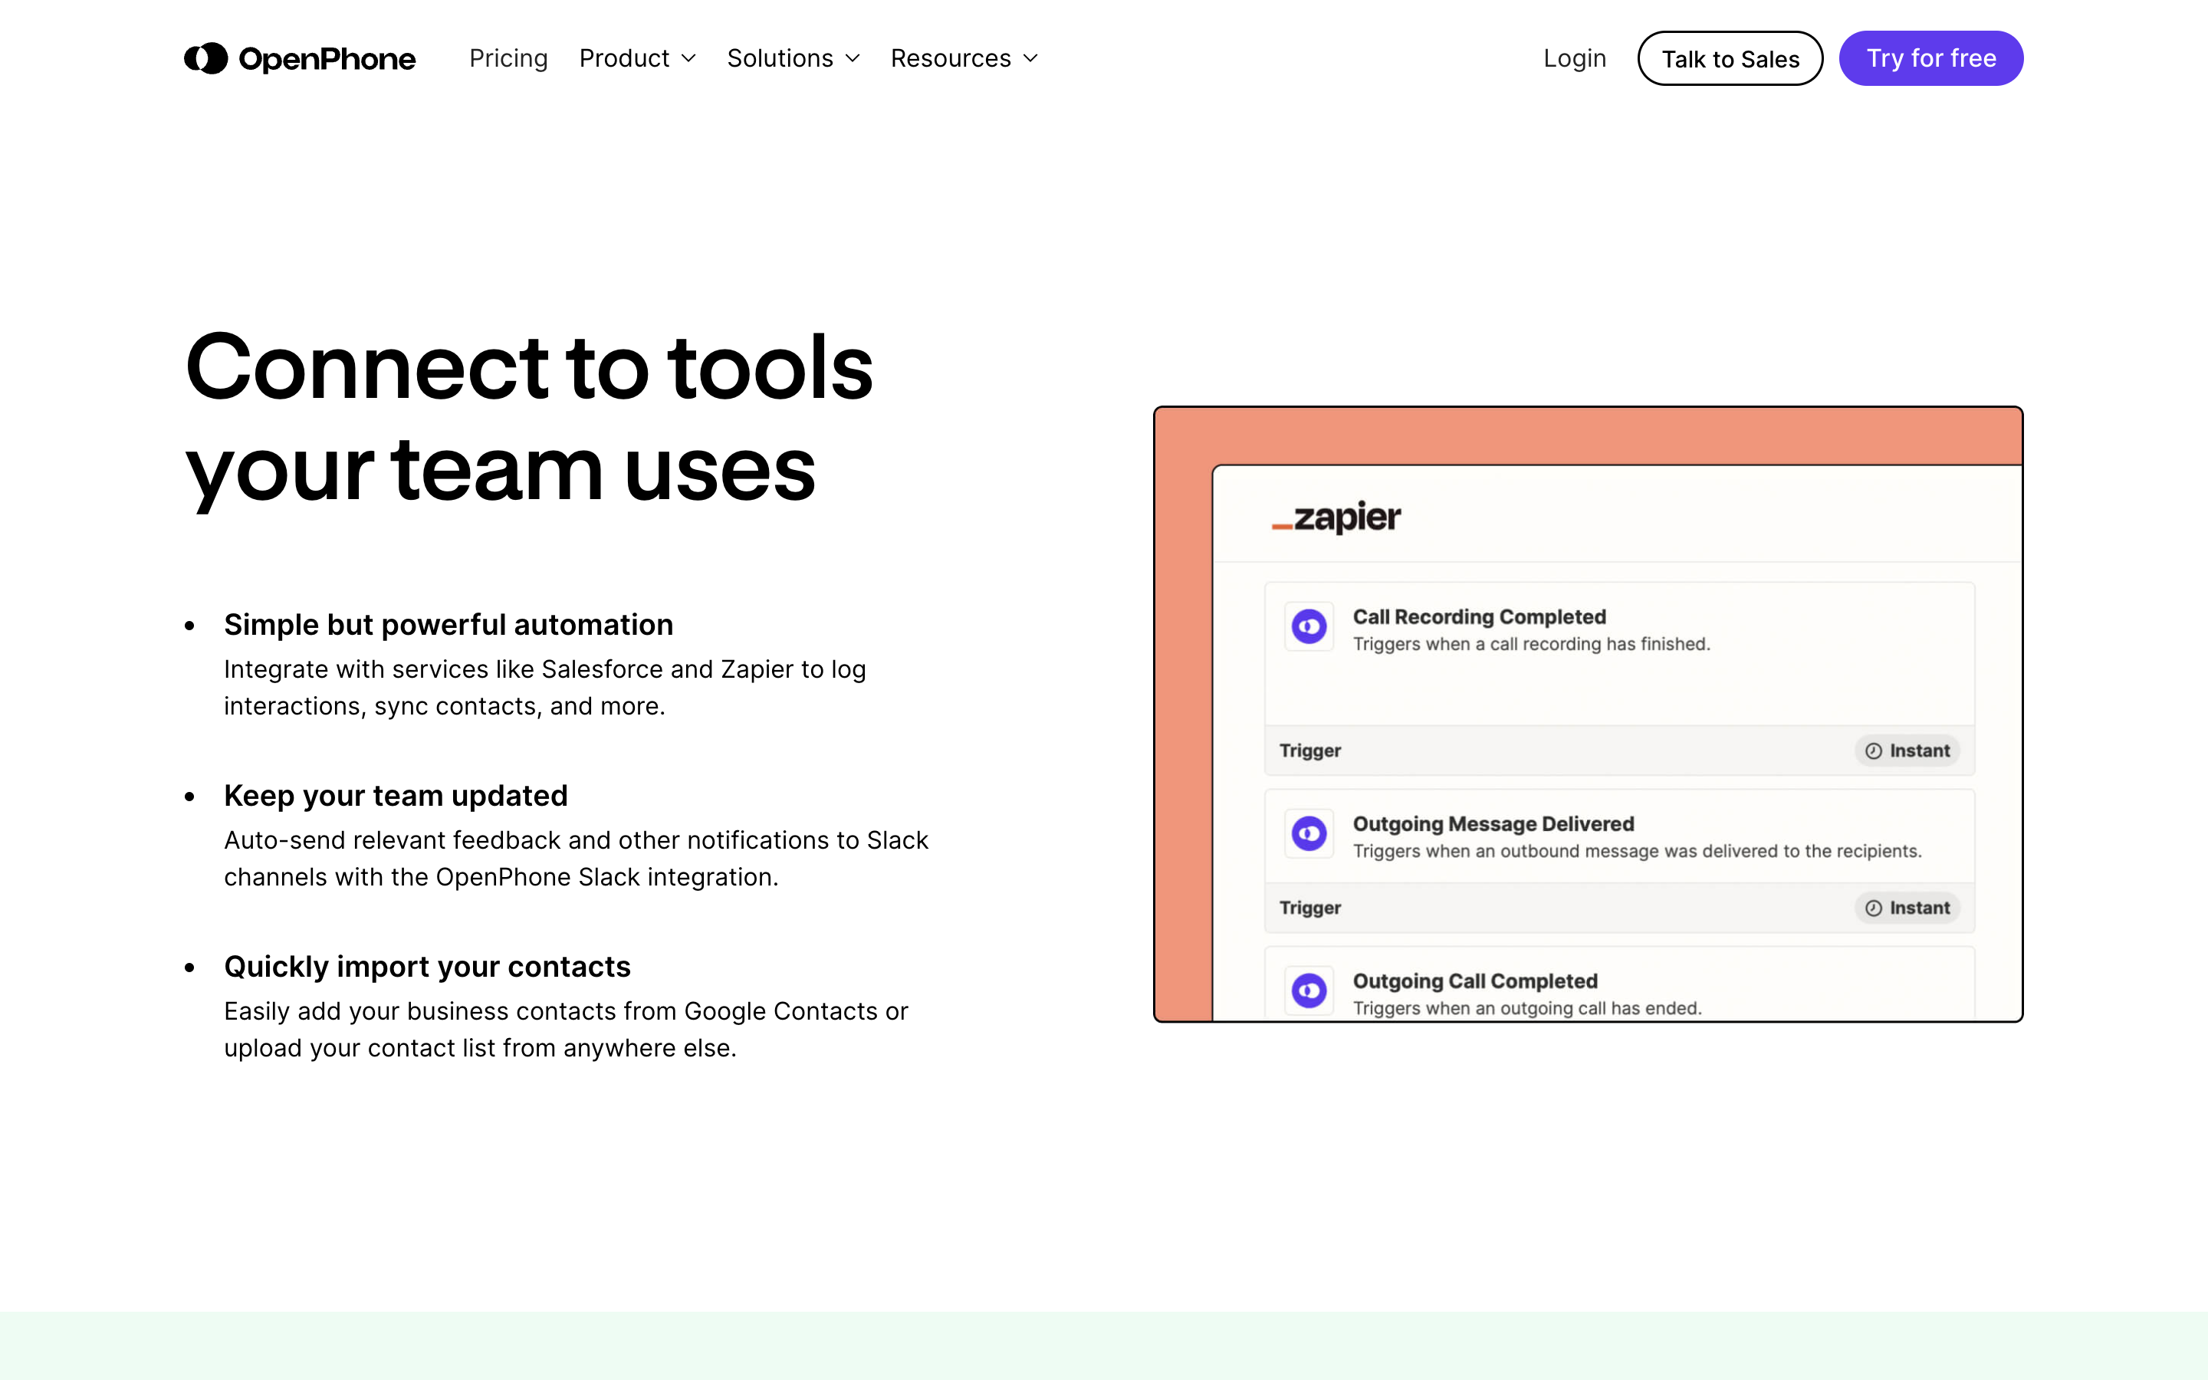Expand the Resources menu
This screenshot has height=1380, width=2208.
(964, 58)
